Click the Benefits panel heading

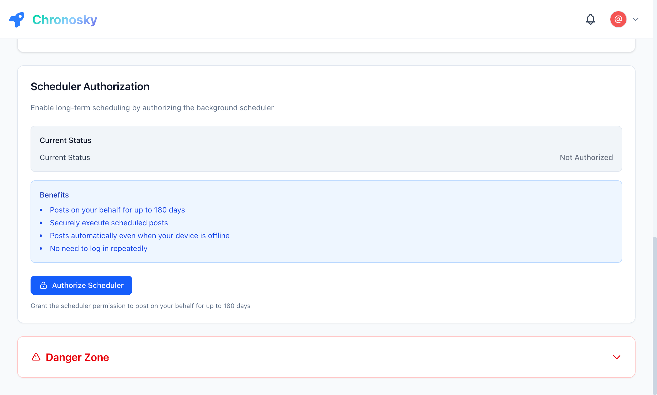(54, 195)
